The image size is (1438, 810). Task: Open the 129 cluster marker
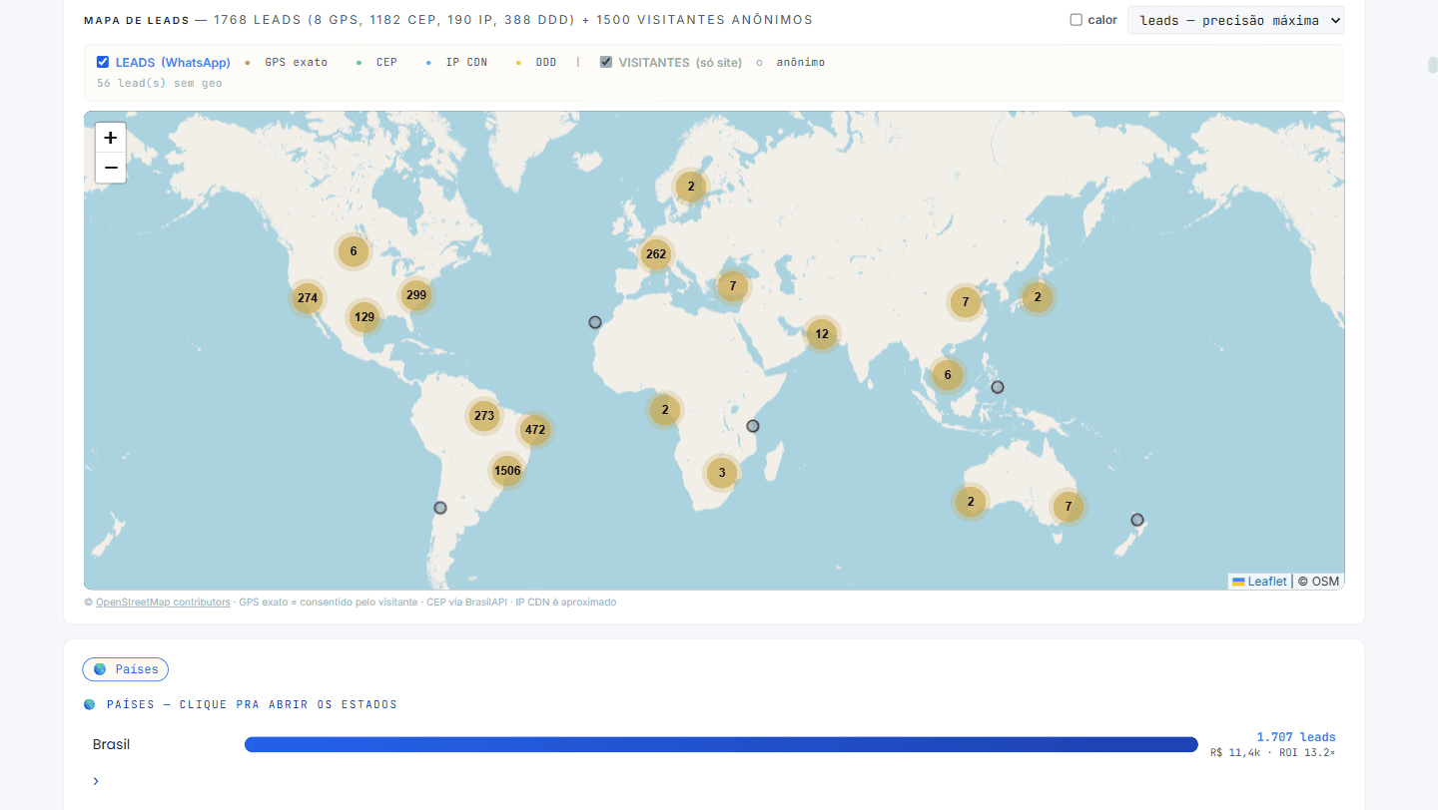(364, 317)
